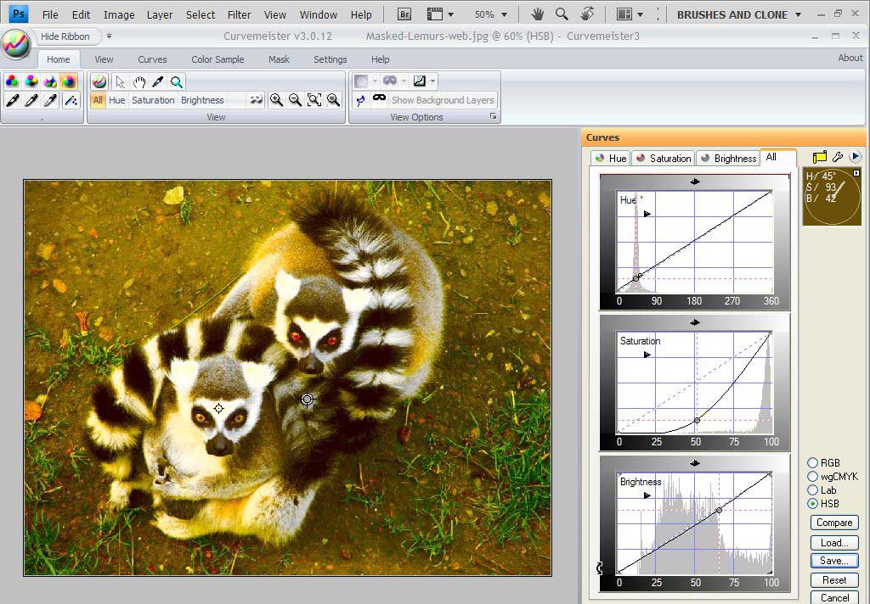Select the highlighted HSB color mode icon
The width and height of the screenshot is (870, 604).
click(x=70, y=82)
